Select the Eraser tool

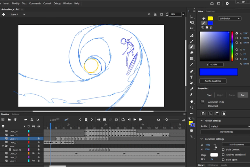pyautogui.click(x=192, y=53)
